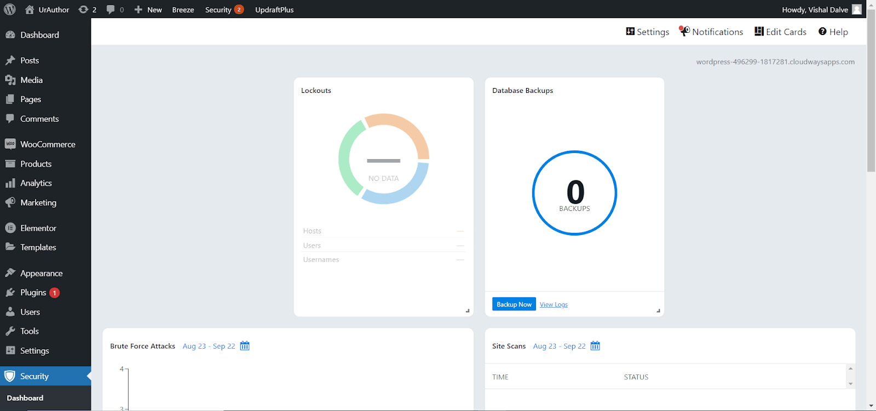Go to Plugins in the sidebar
Image resolution: width=876 pixels, height=411 pixels.
(x=33, y=292)
